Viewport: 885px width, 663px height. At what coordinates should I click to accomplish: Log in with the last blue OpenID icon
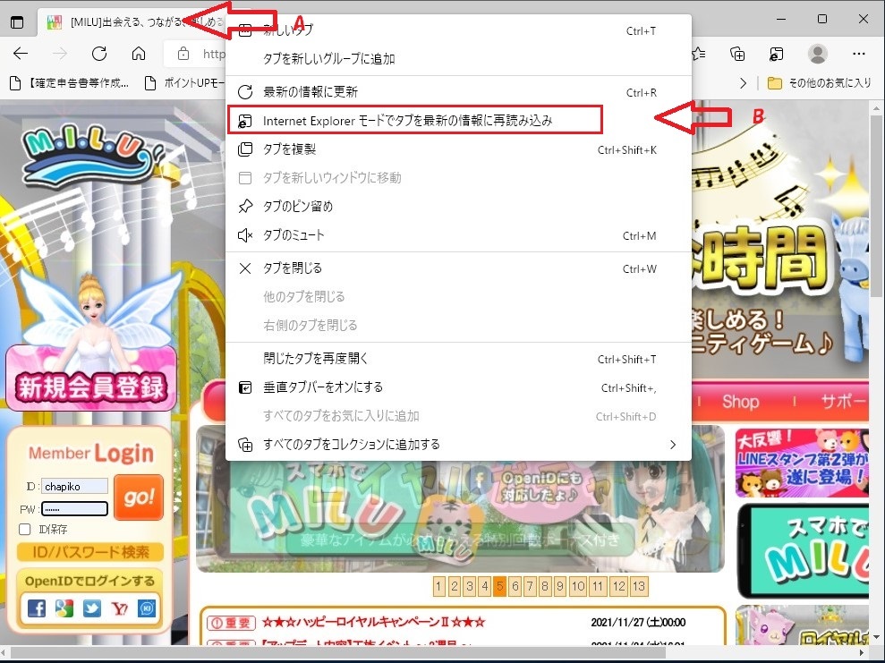(x=147, y=608)
